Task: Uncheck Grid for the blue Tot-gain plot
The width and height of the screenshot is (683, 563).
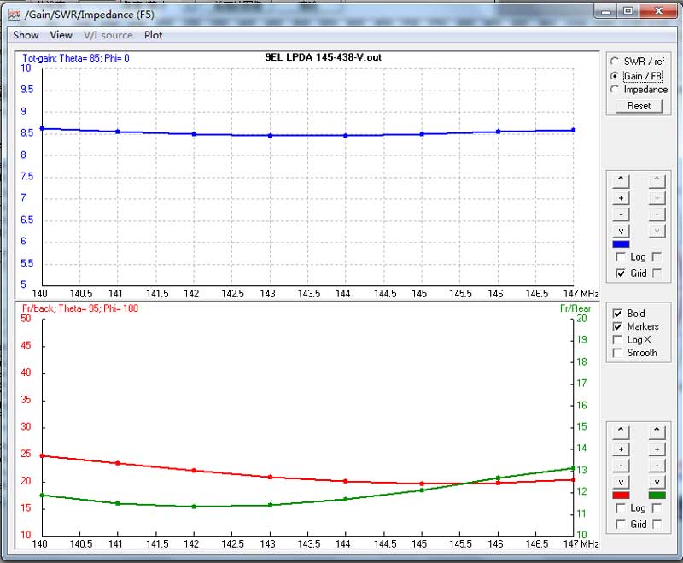Action: 621,273
